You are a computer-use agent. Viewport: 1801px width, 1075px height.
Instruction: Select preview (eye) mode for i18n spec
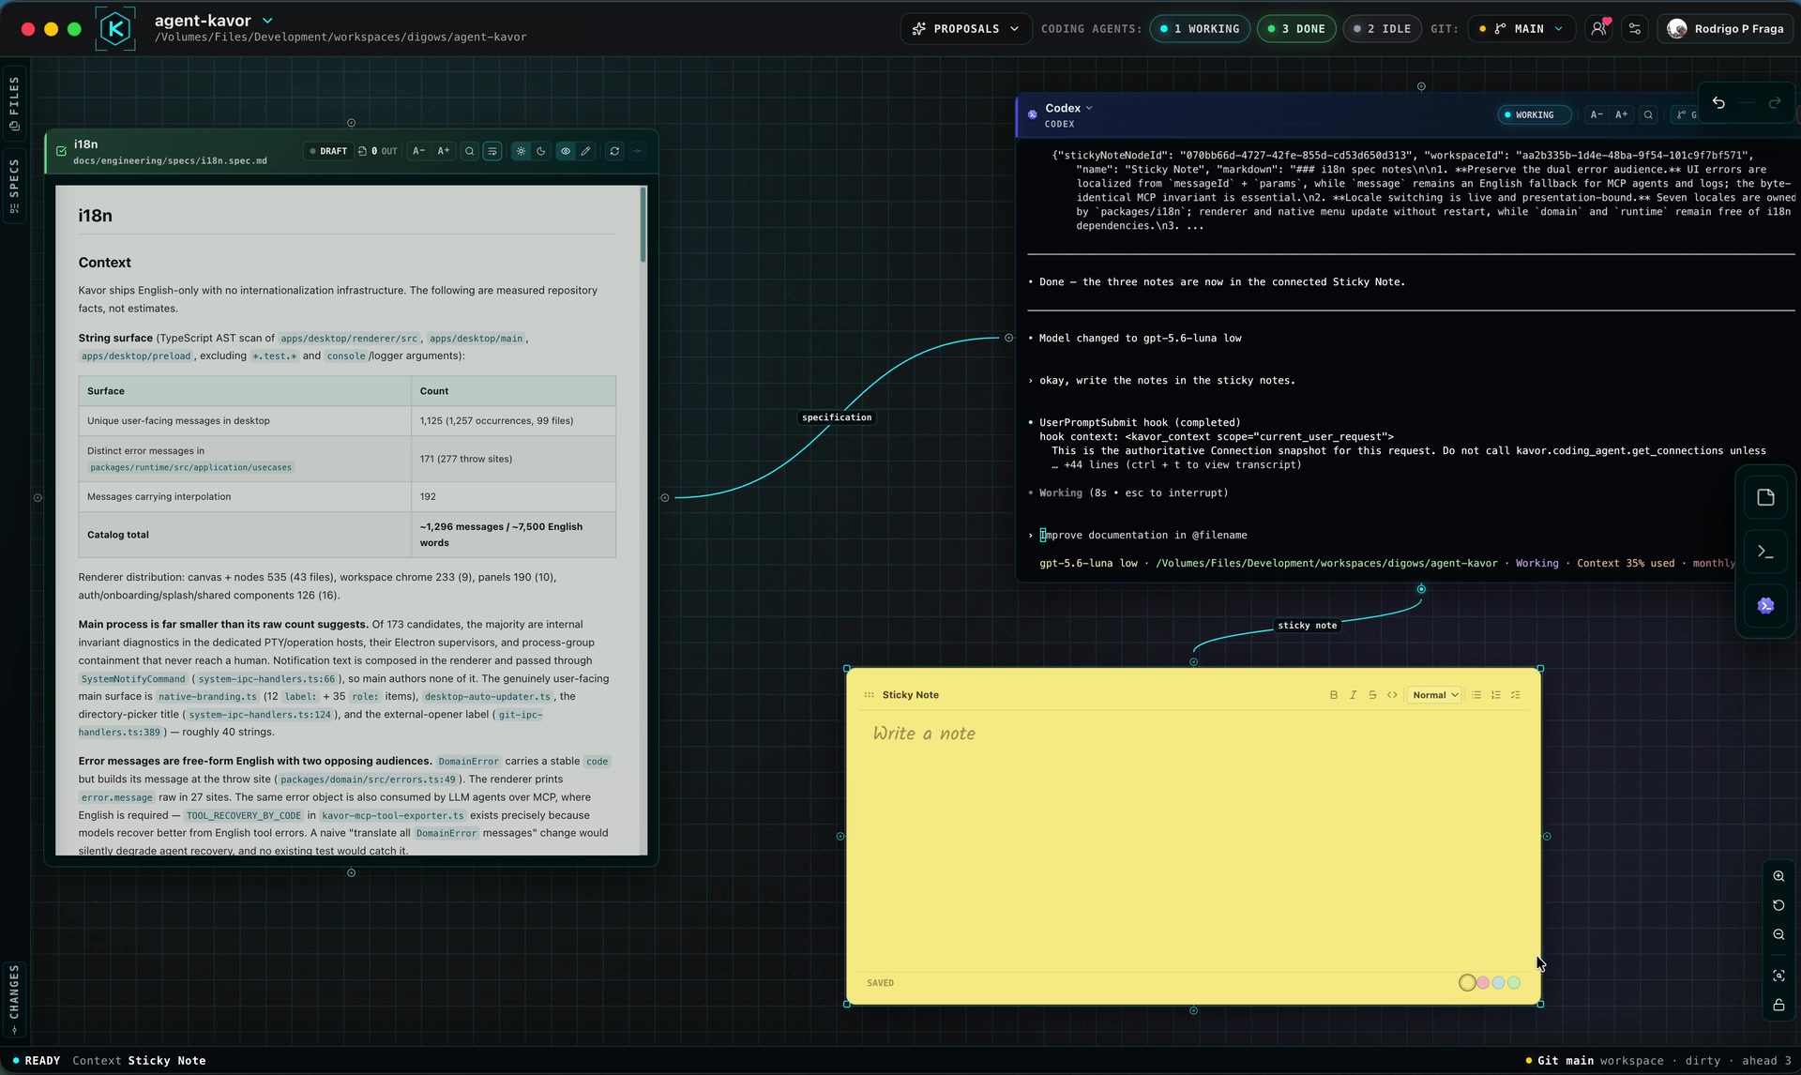coord(566,151)
